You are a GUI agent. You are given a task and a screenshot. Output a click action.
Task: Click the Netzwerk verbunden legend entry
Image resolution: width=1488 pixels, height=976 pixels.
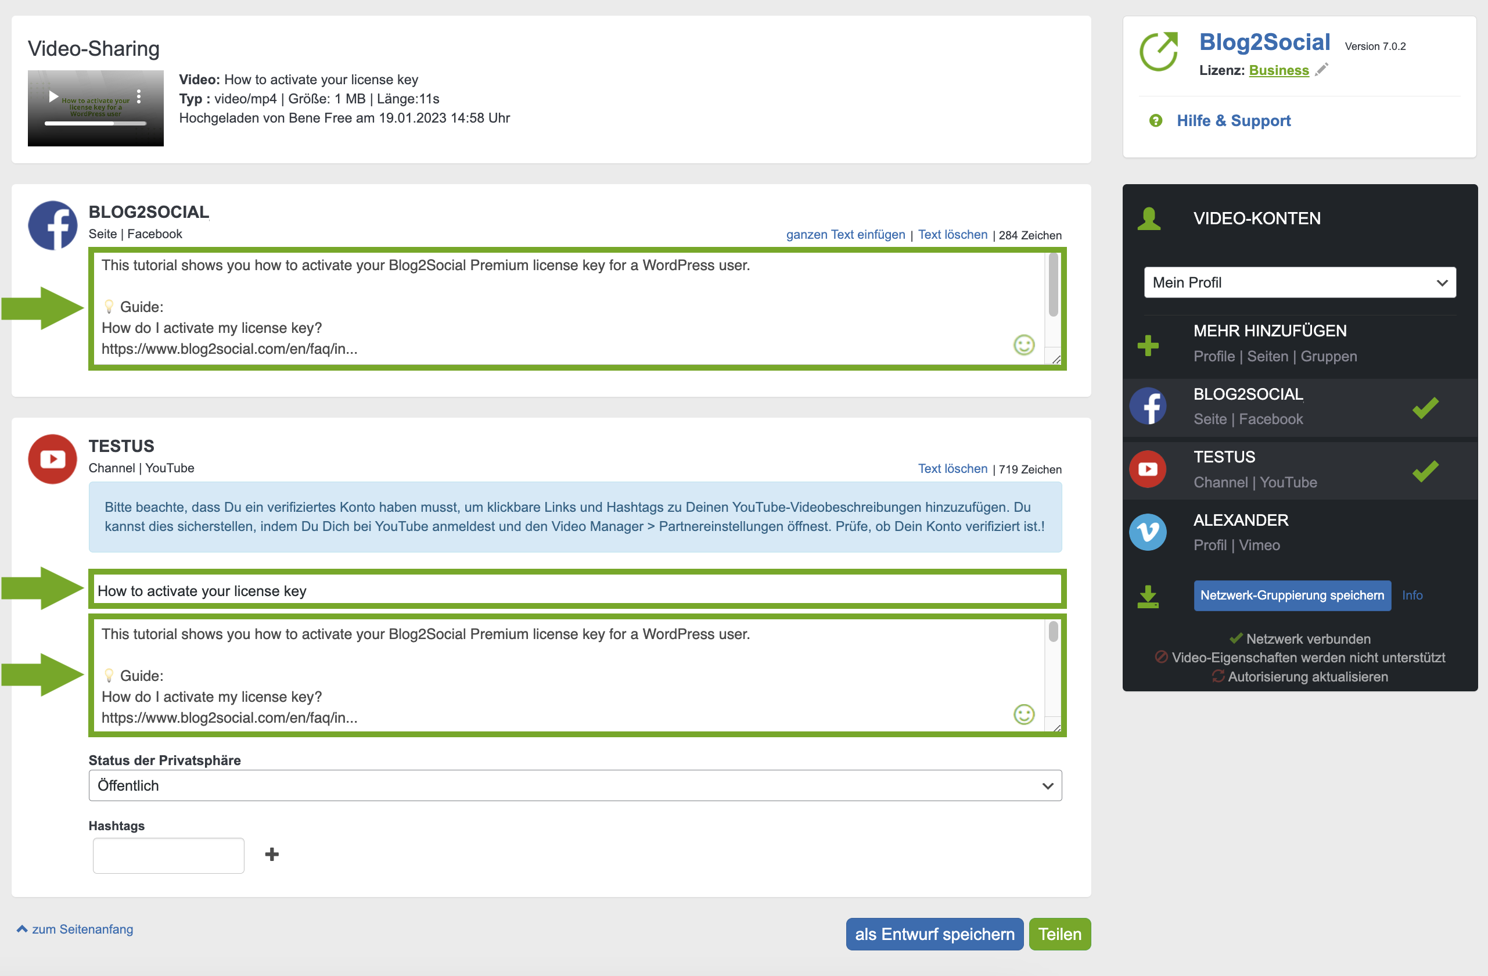tap(1300, 639)
